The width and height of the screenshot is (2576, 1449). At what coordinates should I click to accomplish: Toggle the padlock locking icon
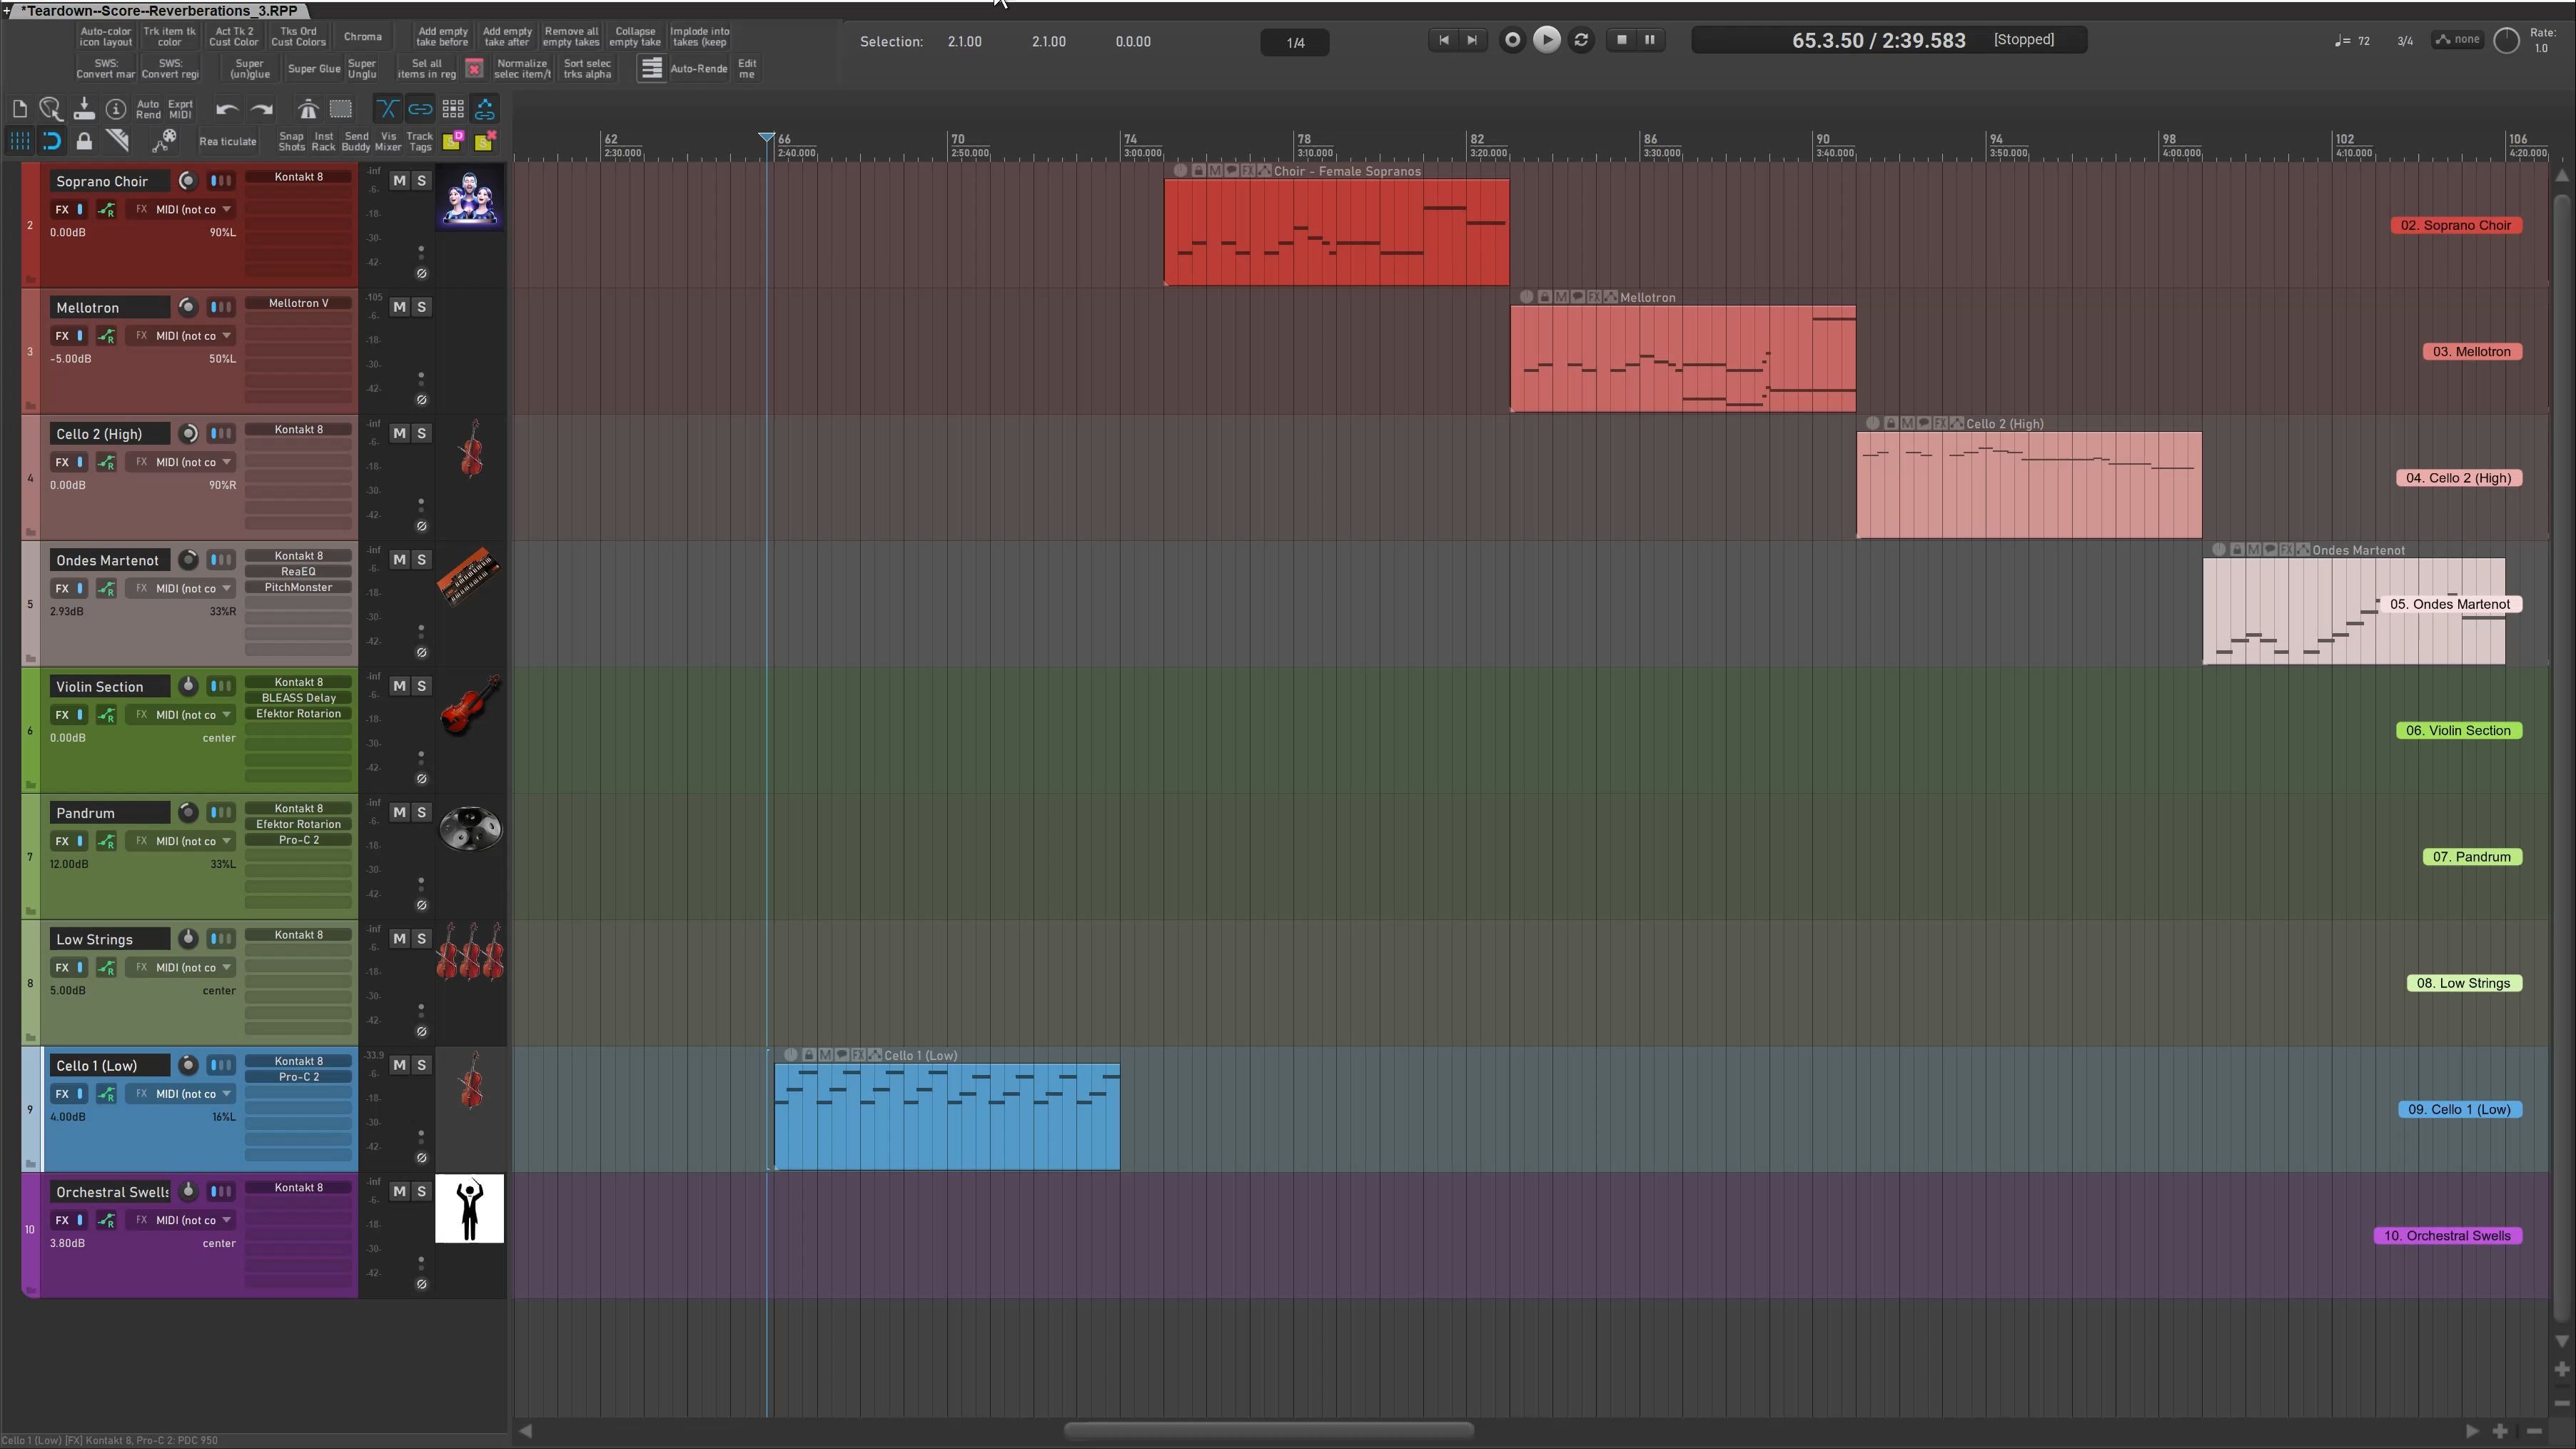coord(84,141)
